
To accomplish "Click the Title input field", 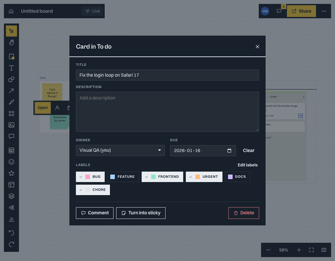I will (x=167, y=75).
